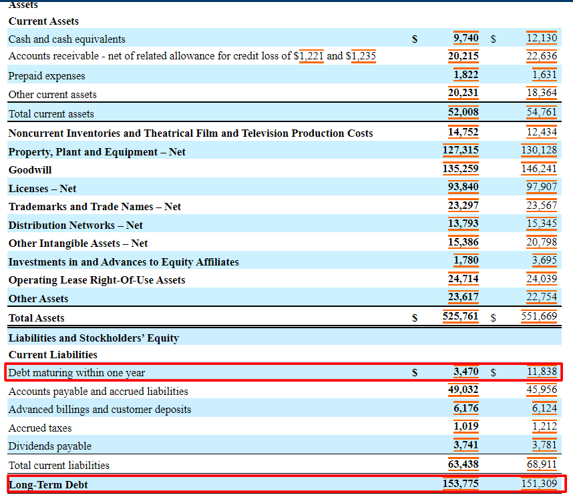
Task: Click the Total current assets value 52,008
Action: (463, 111)
